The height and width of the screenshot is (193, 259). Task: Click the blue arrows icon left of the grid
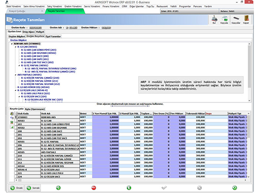12,118
